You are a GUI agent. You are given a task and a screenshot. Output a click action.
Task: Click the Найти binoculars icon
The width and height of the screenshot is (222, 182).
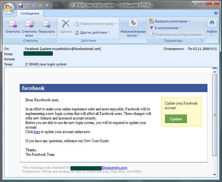tap(212, 23)
